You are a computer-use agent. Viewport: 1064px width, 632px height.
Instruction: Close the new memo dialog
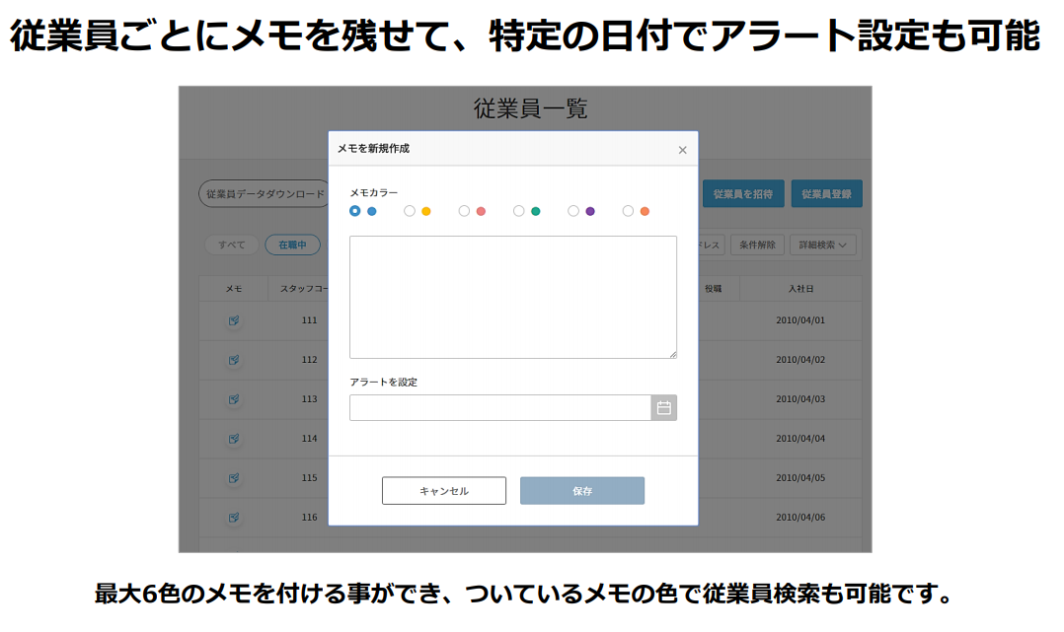point(682,150)
